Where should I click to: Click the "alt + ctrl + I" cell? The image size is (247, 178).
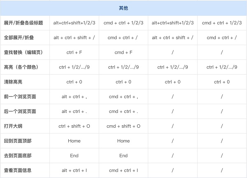click(x=74, y=170)
